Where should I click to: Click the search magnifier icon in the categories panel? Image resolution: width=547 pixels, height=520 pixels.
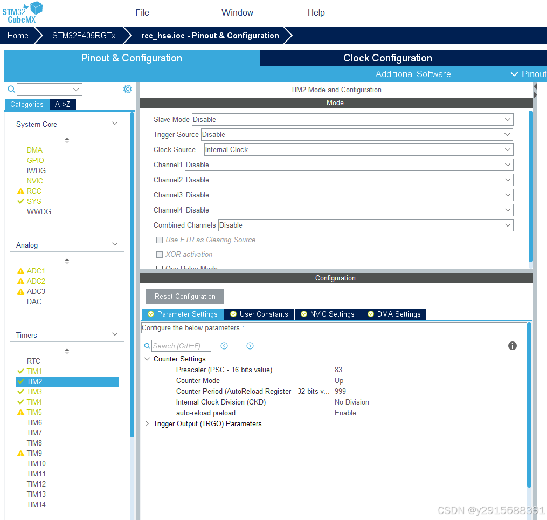[x=11, y=90]
